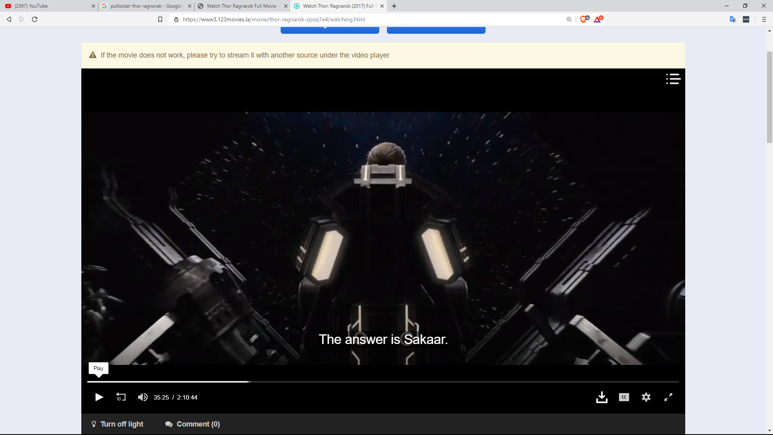This screenshot has height=435, width=773.
Task: Bookmark this page using bookmark icon
Action: click(x=160, y=19)
